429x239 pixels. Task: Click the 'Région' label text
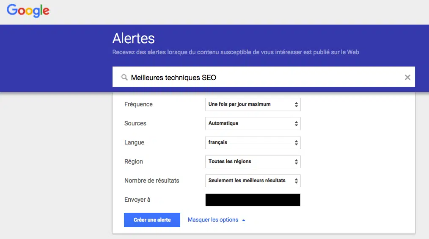[x=134, y=161]
